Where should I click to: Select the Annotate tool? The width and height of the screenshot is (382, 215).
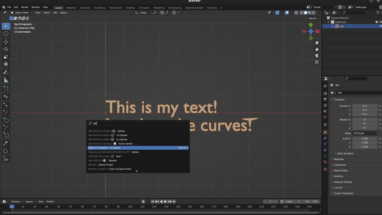[6, 73]
